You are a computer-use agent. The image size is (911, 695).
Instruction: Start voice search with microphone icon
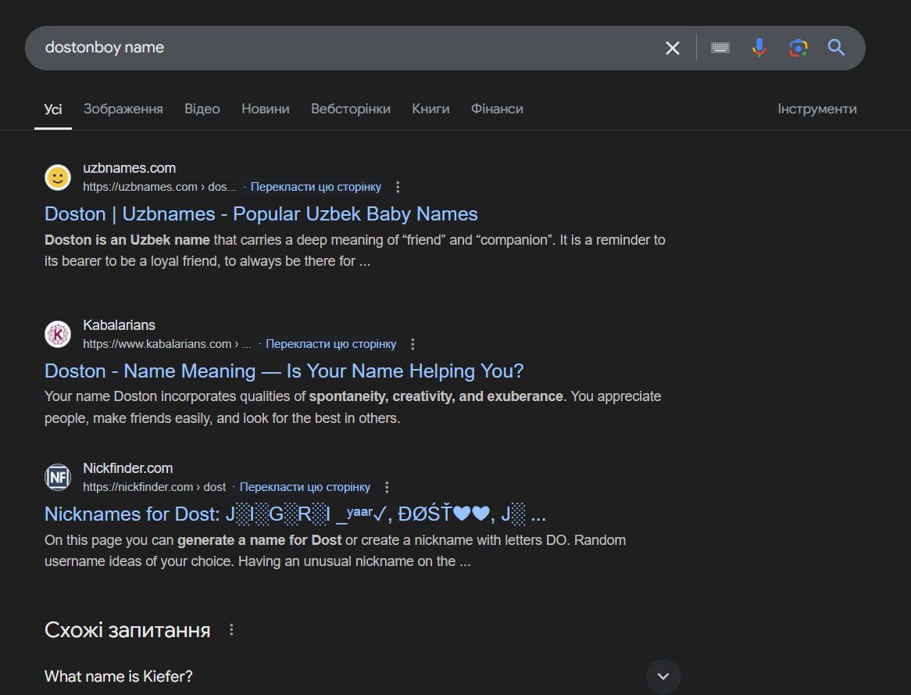click(759, 48)
